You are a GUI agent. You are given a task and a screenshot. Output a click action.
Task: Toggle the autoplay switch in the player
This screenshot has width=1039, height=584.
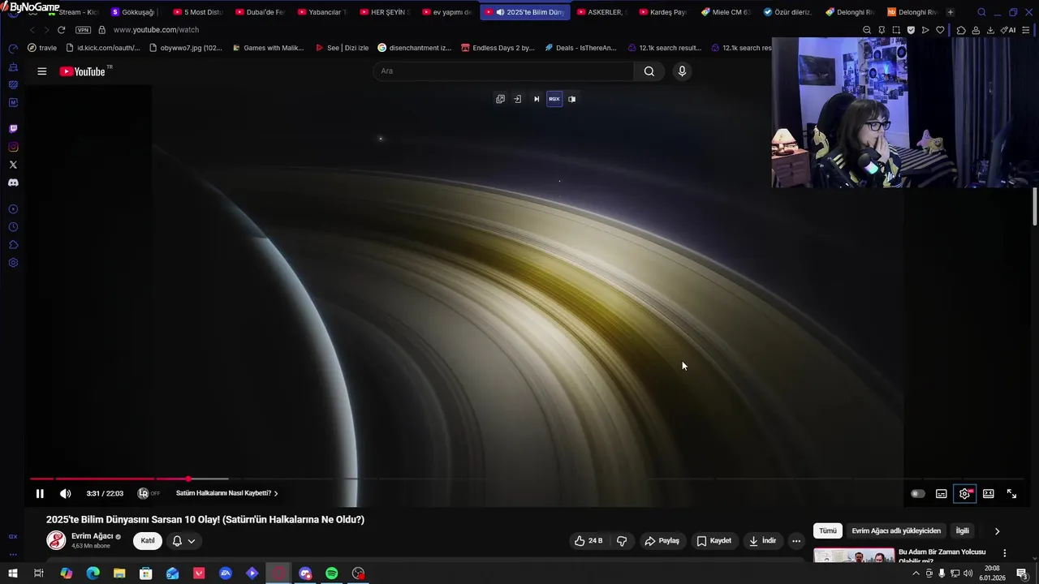(x=917, y=493)
